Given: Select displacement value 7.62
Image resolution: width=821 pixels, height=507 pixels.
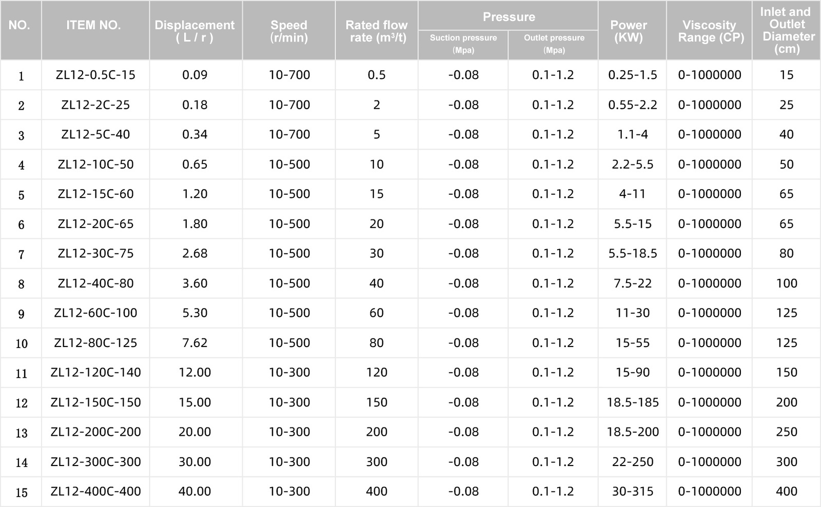Looking at the screenshot, I should coord(196,342).
